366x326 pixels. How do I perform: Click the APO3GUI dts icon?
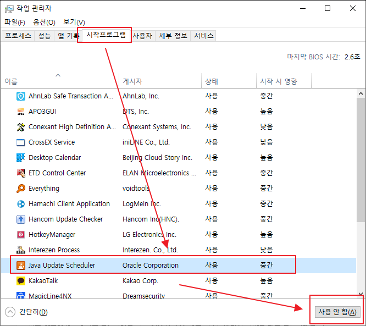coord(21,112)
